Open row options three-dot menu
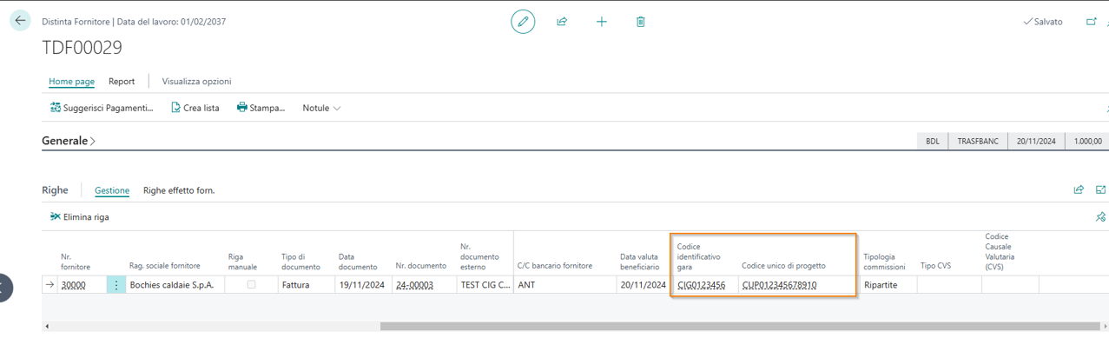 click(116, 285)
